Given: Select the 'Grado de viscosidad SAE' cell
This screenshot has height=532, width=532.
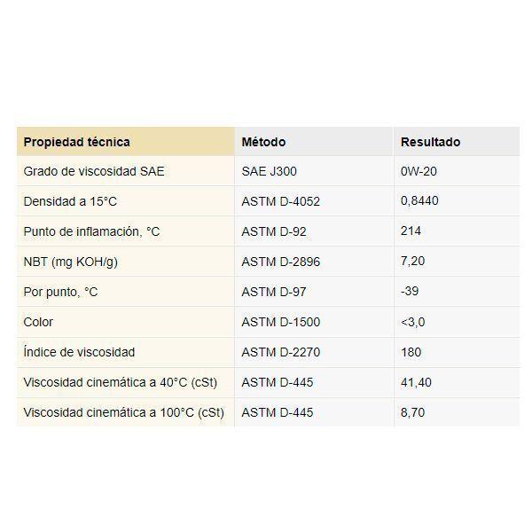Looking at the screenshot, I should (x=126, y=171).
